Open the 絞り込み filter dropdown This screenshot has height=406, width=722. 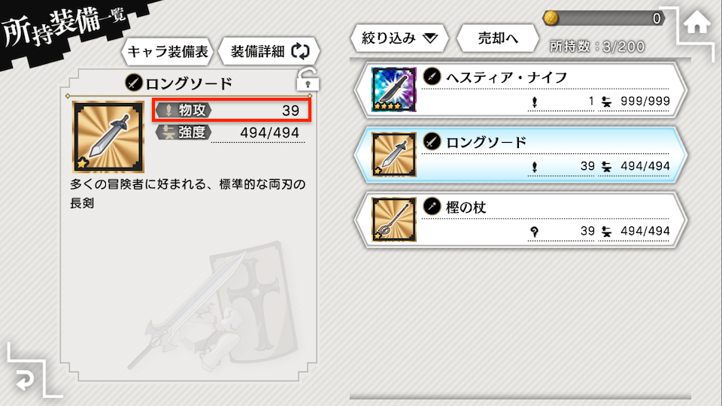[x=399, y=38]
